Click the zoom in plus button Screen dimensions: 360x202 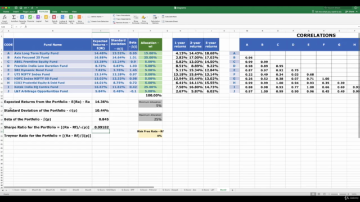tap(348, 194)
